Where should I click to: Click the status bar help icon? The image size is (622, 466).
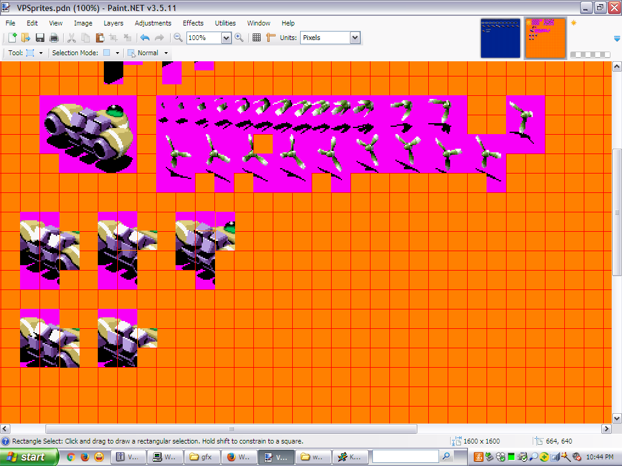[x=5, y=441]
